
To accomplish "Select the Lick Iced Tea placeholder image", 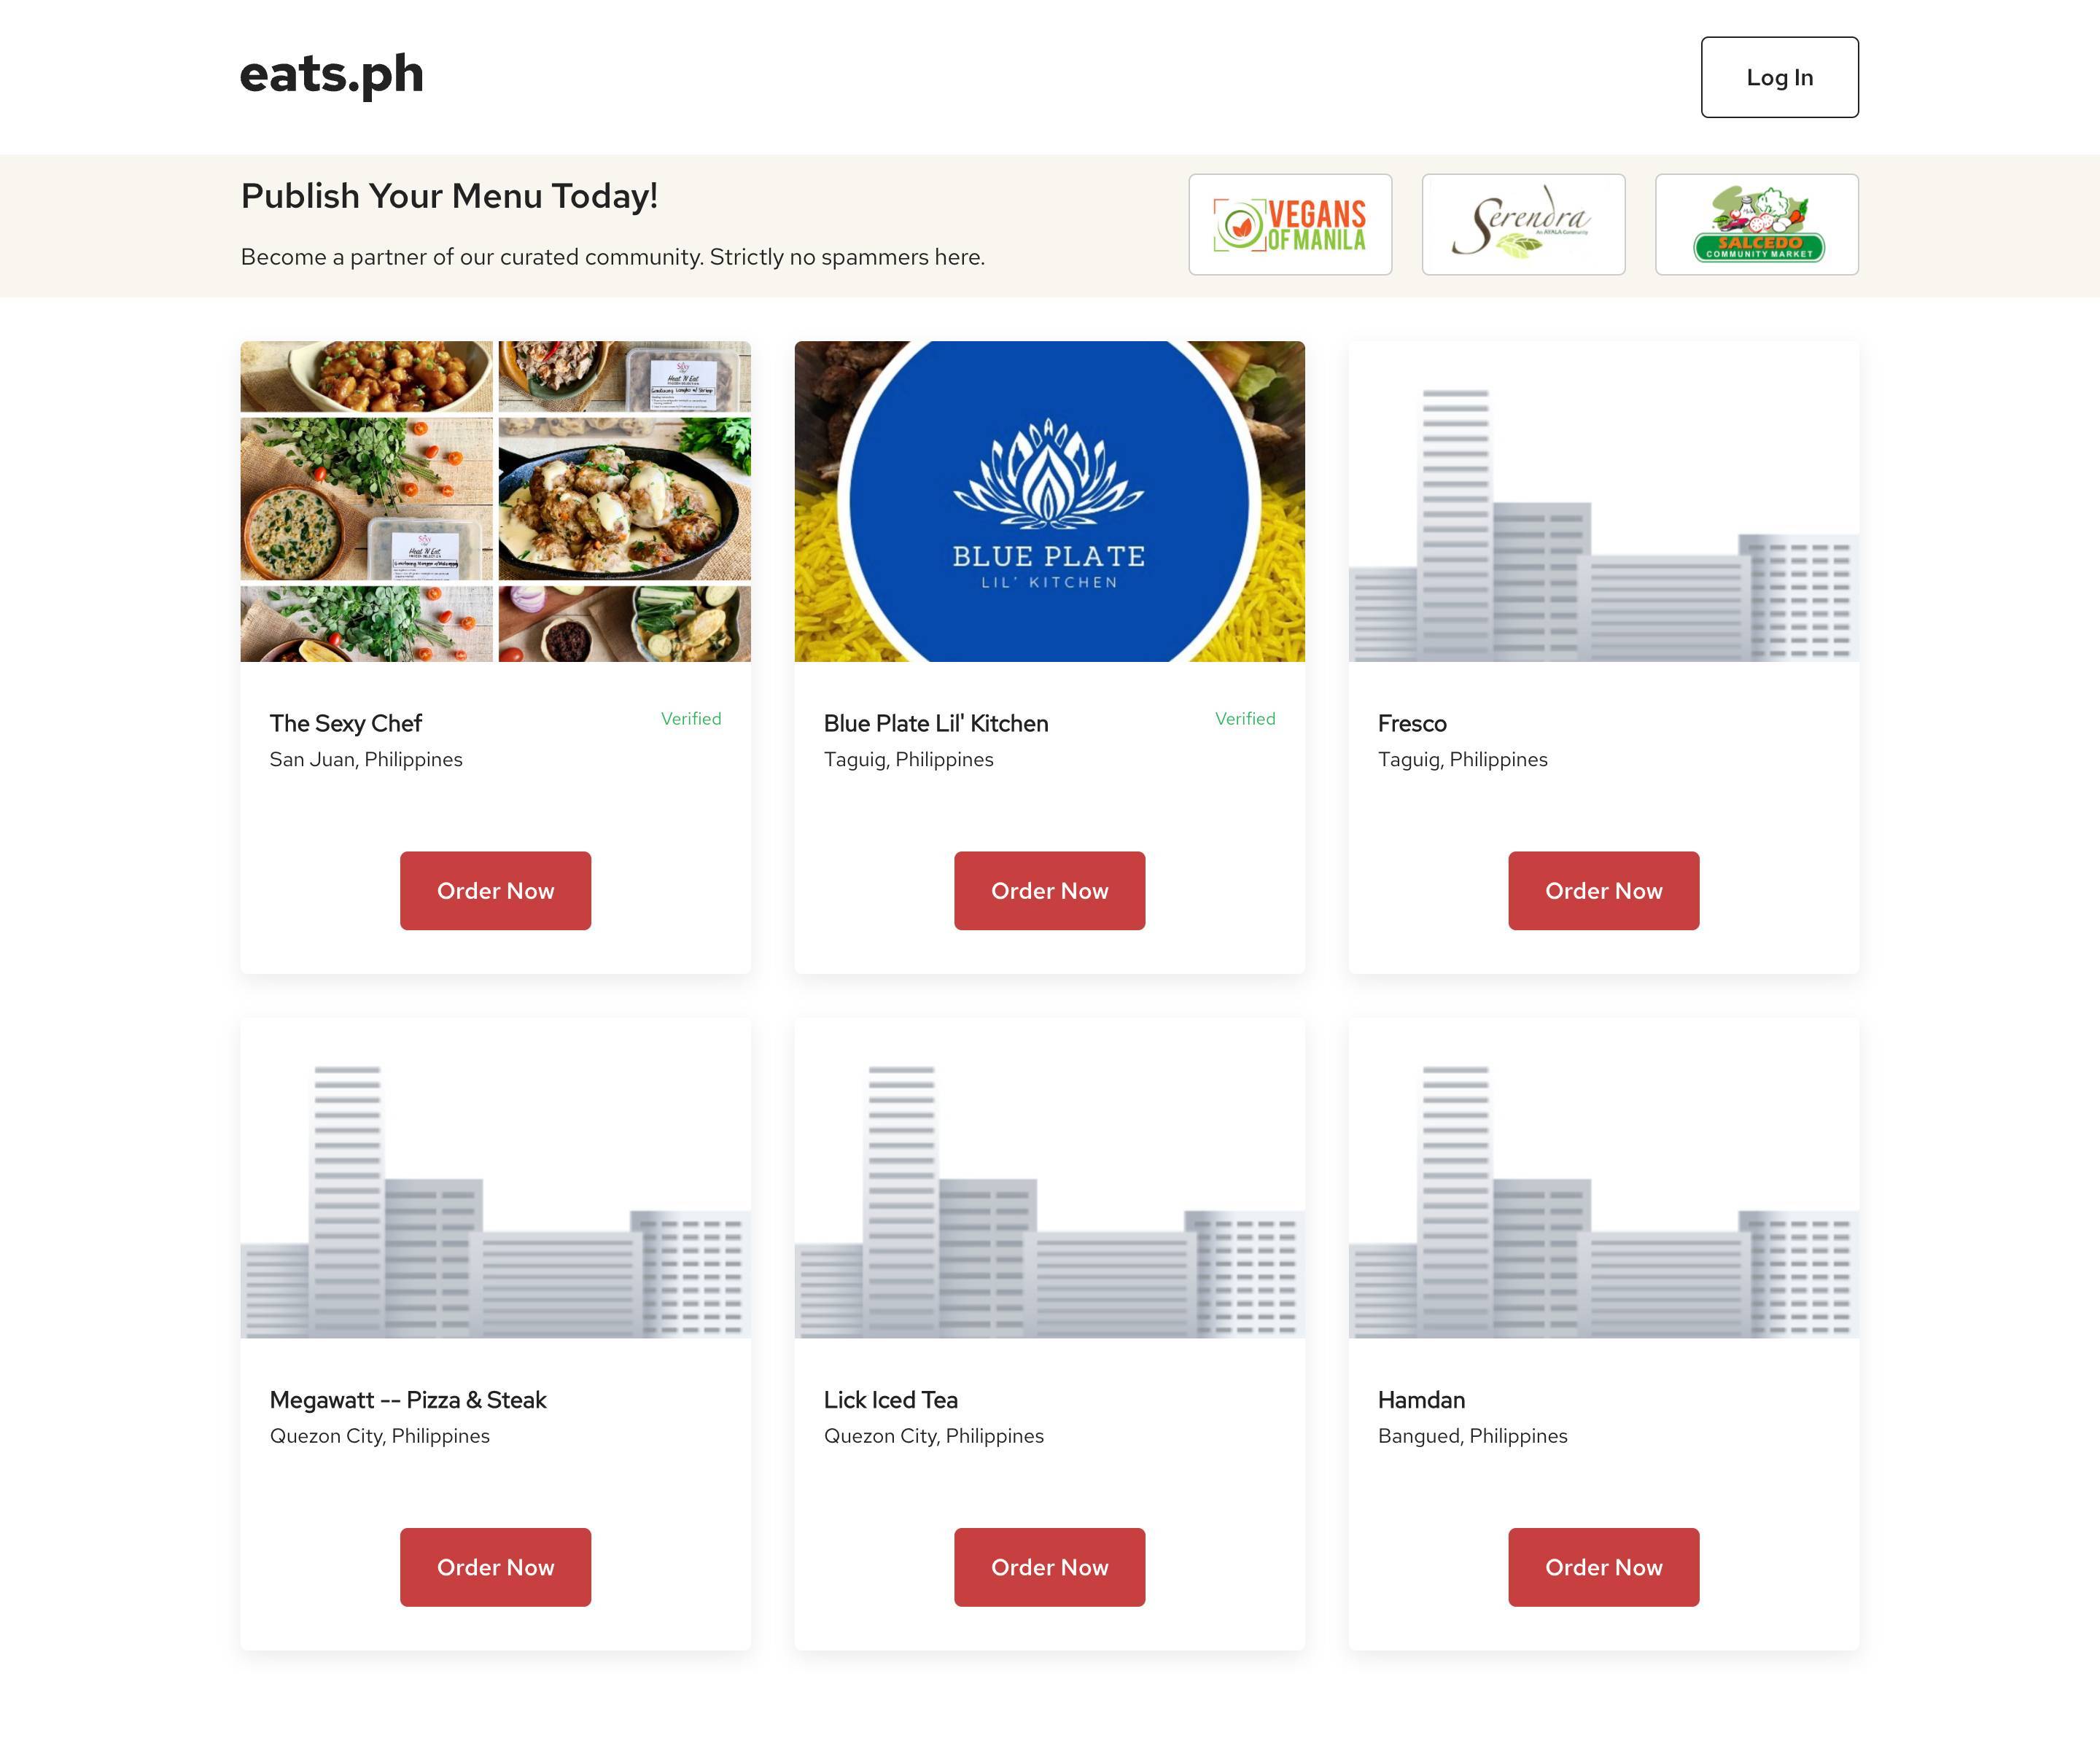I will click(1049, 1177).
